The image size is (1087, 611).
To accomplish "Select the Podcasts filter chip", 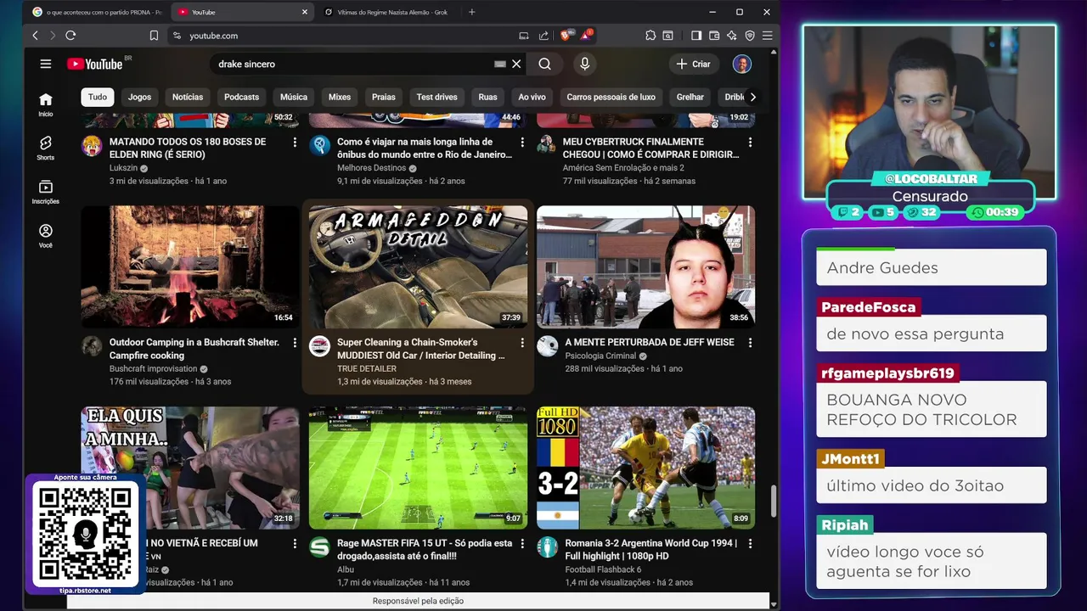I will pos(241,97).
